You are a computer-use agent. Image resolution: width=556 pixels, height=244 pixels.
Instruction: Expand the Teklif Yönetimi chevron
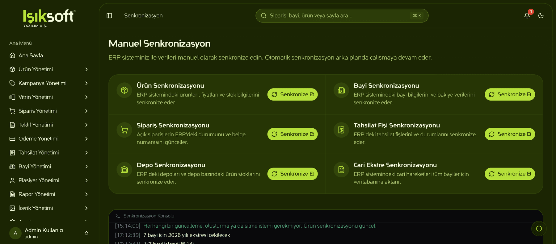point(86,125)
